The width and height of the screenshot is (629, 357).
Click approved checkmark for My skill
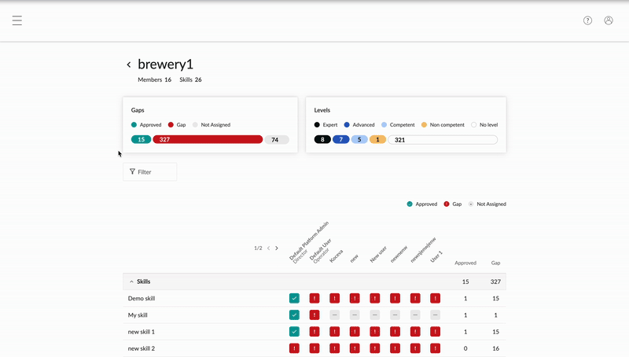(294, 315)
